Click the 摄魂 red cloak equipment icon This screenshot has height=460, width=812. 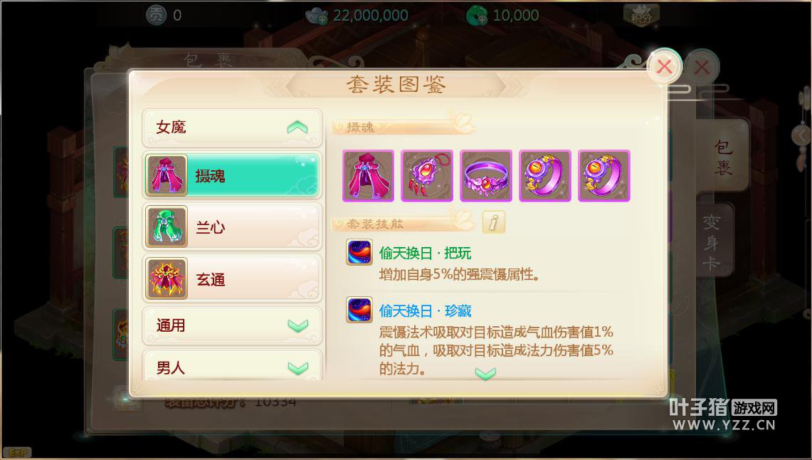368,176
